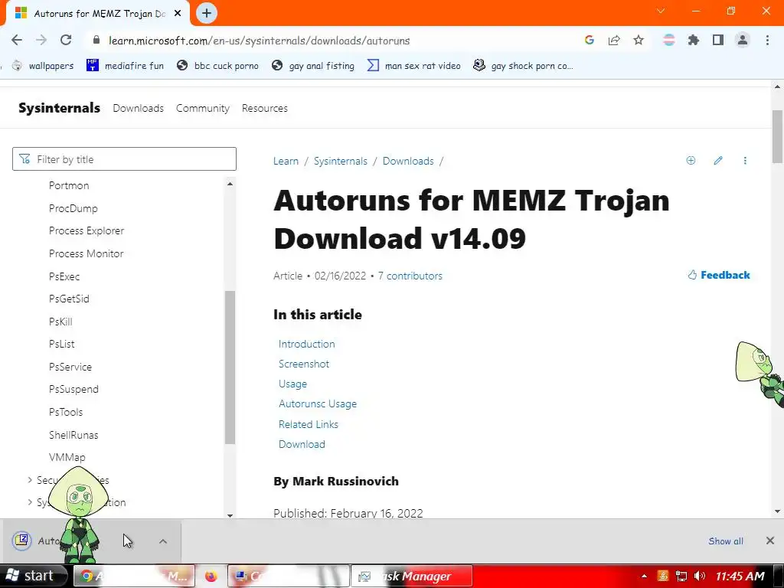
Task: Click the volume icon in system tray
Action: coord(700,576)
